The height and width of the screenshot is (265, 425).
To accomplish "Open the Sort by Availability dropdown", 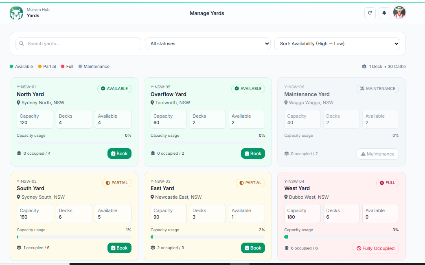I will point(337,44).
